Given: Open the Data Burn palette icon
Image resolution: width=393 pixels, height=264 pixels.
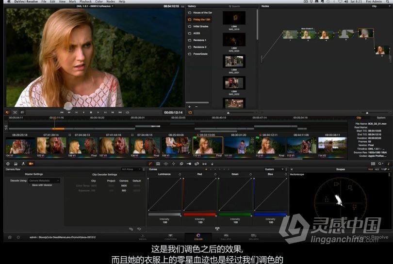Looking at the screenshot, I should click(212, 164).
